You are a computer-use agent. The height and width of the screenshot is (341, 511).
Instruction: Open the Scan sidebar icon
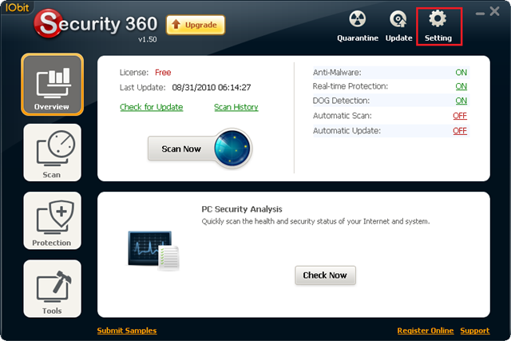pos(53,153)
